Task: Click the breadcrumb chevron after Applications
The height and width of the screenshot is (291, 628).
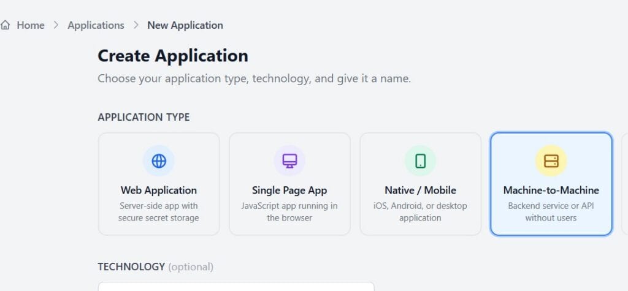Action: [x=136, y=25]
